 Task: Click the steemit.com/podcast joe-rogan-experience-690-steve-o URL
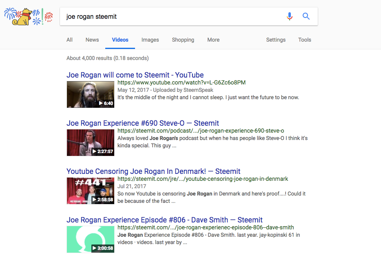(201, 131)
